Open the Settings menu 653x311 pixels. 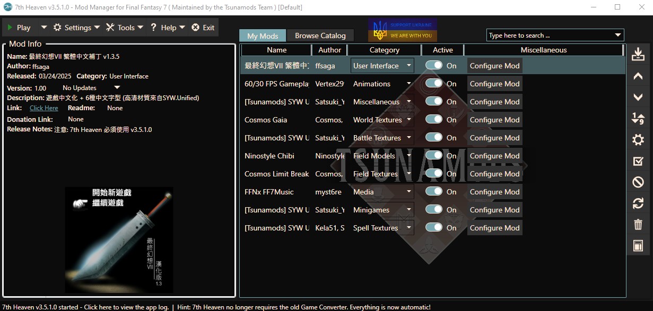pos(76,28)
